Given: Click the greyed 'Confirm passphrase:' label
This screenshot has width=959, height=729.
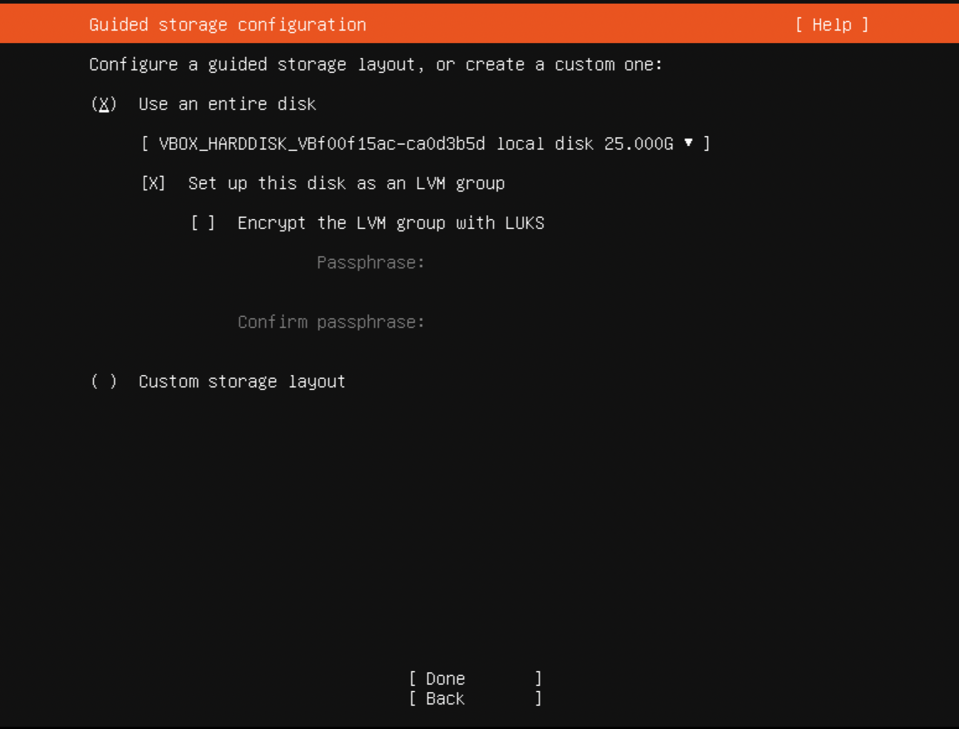Looking at the screenshot, I should (331, 322).
